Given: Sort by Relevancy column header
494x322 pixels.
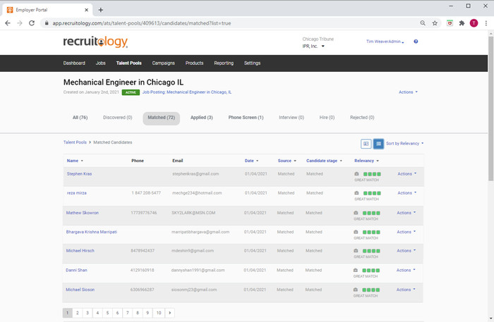Looking at the screenshot, I should tap(366, 161).
